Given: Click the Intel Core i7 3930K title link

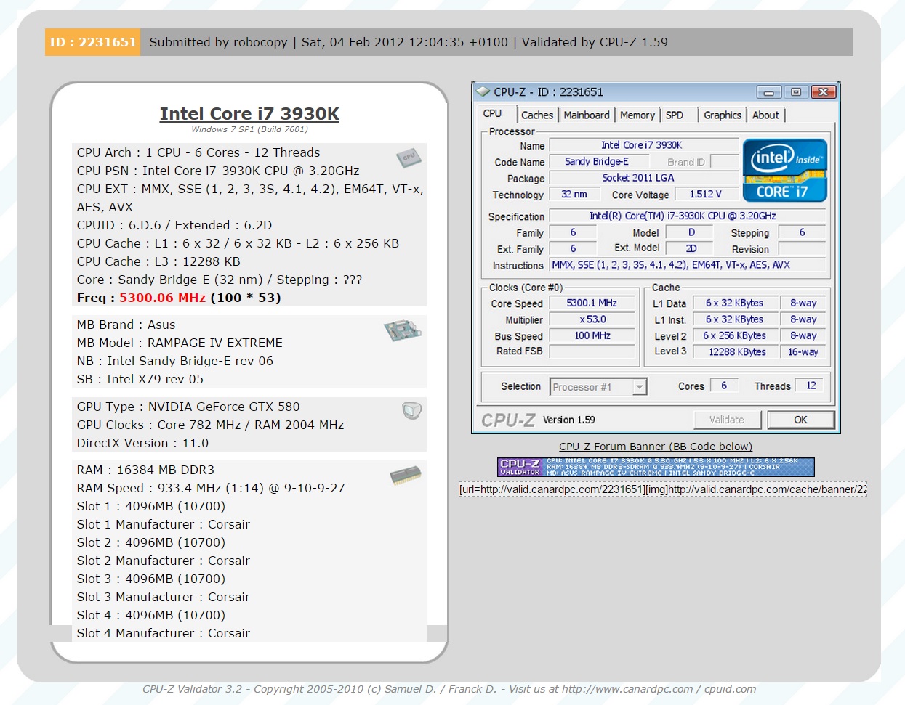Looking at the screenshot, I should [x=249, y=114].
